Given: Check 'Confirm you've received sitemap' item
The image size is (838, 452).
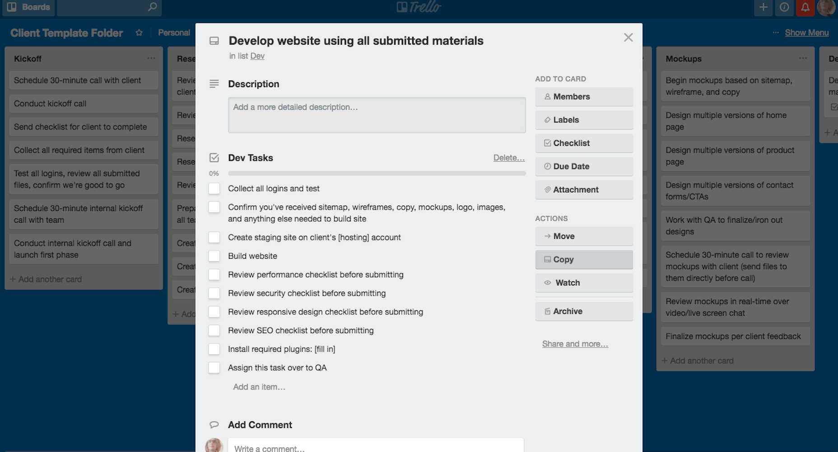Looking at the screenshot, I should tap(214, 207).
